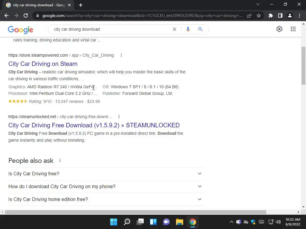Click the browser forward arrow
This screenshot has width=306, height=229.
[x=16, y=16]
